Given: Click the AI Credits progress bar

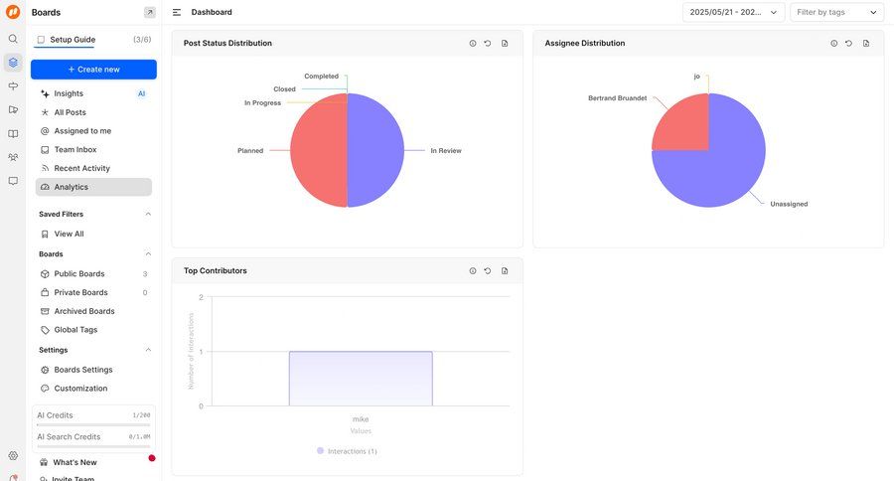Looking at the screenshot, I should [93, 424].
